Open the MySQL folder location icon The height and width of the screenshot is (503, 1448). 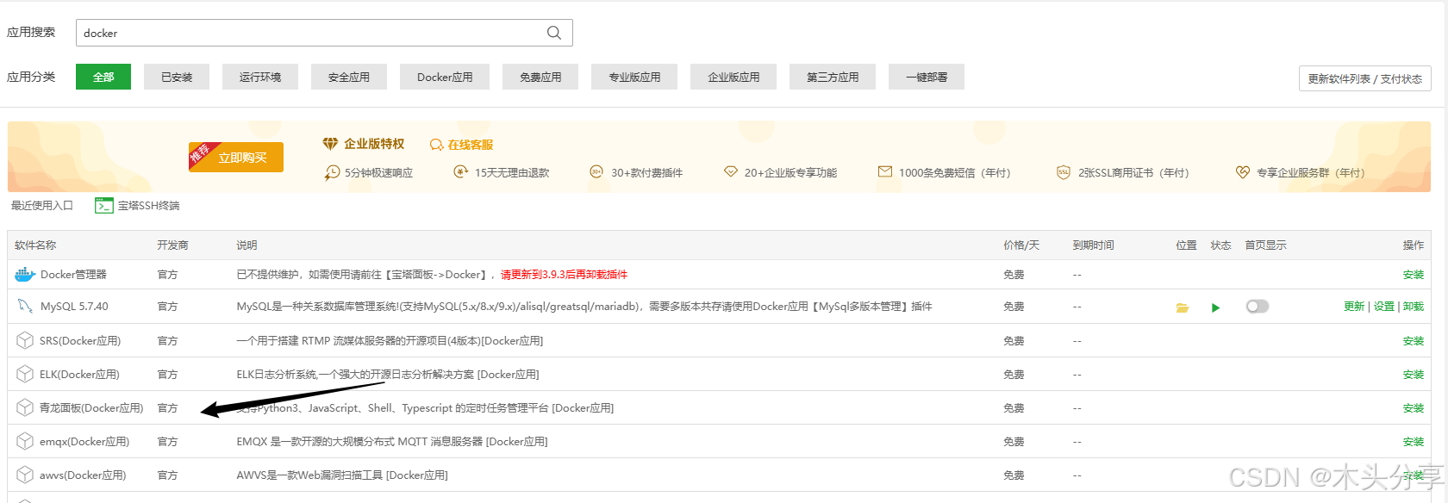coord(1183,307)
